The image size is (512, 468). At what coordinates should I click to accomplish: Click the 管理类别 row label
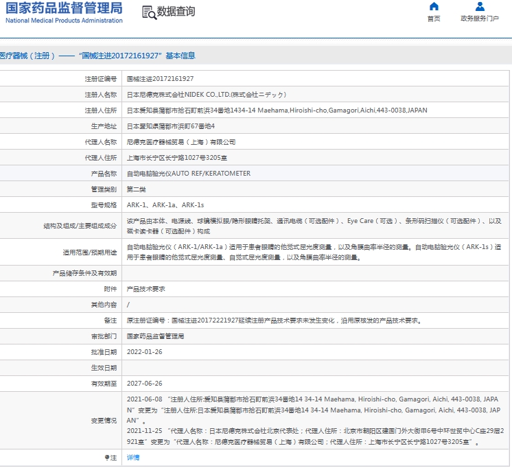[x=104, y=189]
